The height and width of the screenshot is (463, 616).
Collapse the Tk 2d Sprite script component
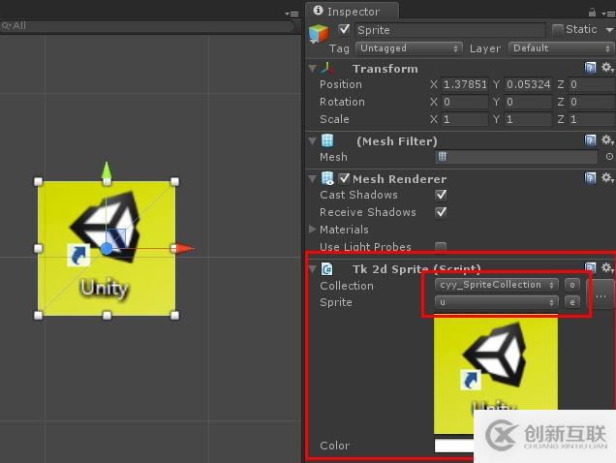click(313, 269)
